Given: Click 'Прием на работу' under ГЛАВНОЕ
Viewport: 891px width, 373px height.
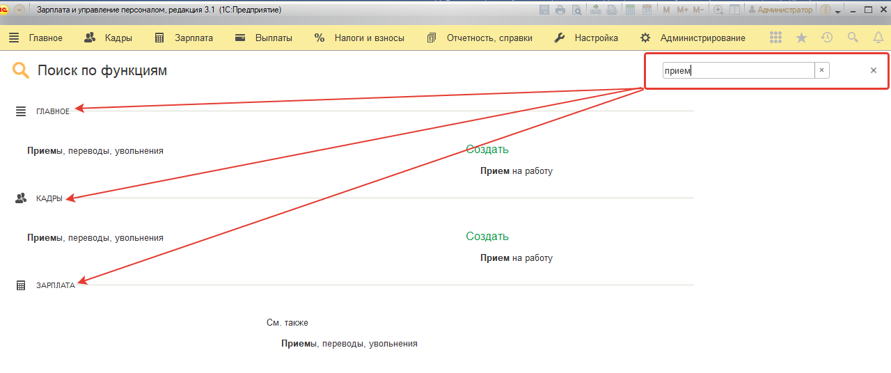Looking at the screenshot, I should 517,170.
